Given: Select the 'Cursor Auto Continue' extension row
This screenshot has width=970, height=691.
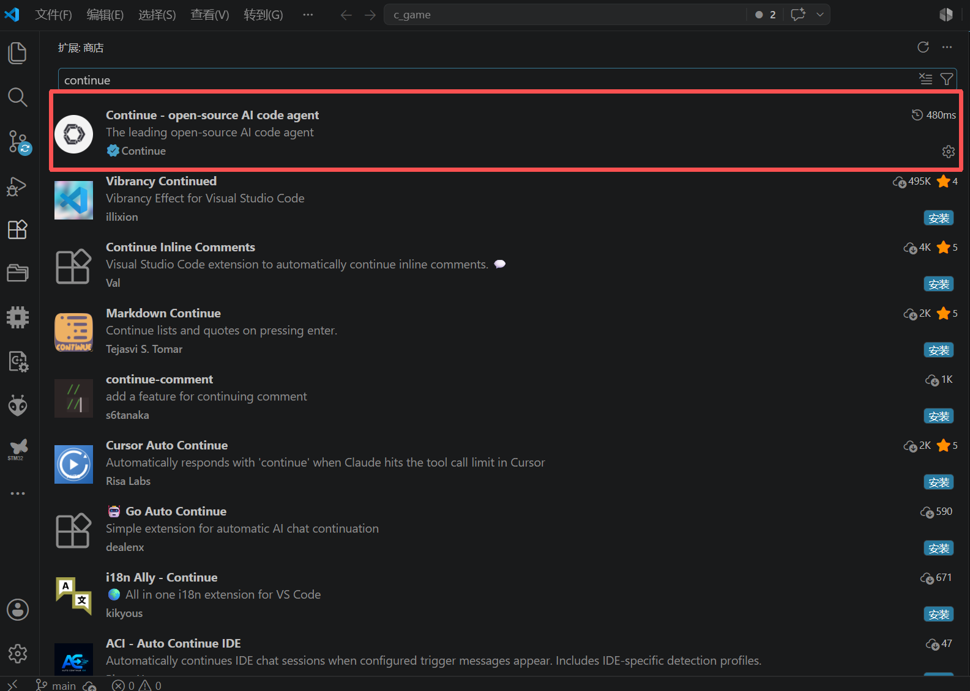Looking at the screenshot, I should click(x=504, y=464).
